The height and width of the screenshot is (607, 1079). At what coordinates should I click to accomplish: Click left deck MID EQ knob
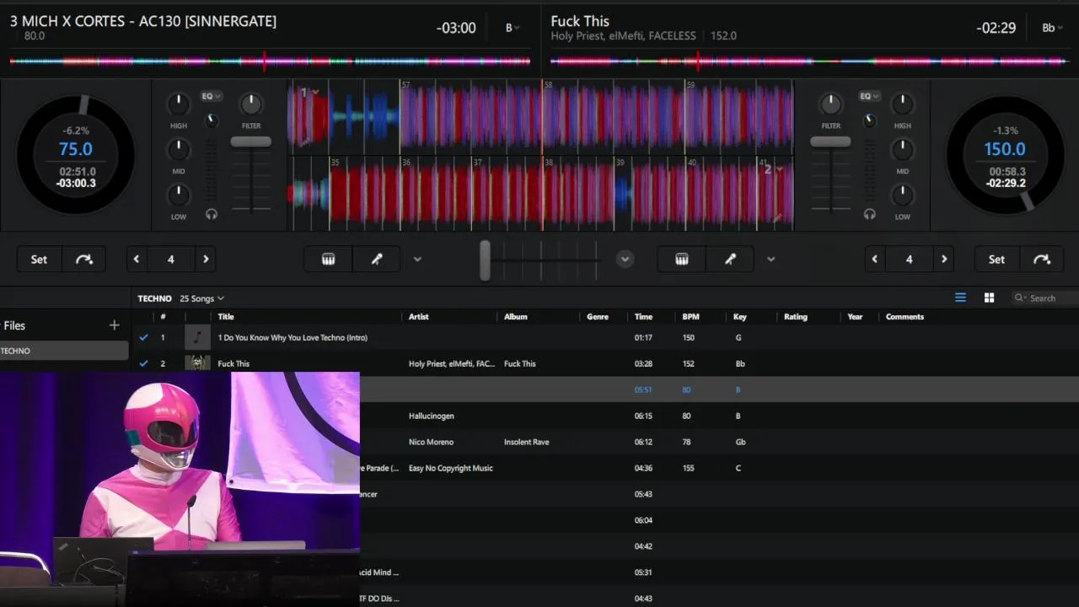(x=179, y=149)
